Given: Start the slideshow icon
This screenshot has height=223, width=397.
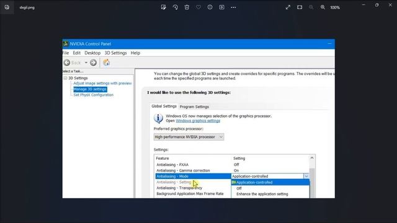Looking at the screenshot, I should pyautogui.click(x=221, y=7).
